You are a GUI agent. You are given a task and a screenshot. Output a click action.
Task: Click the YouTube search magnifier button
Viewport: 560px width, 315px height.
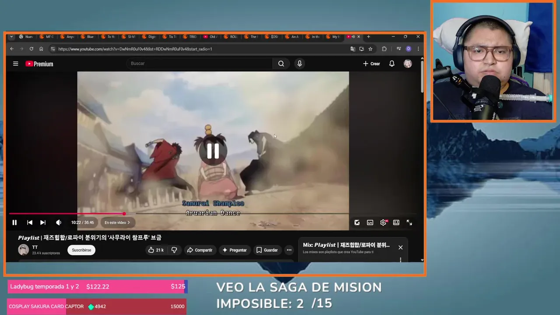[281, 63]
